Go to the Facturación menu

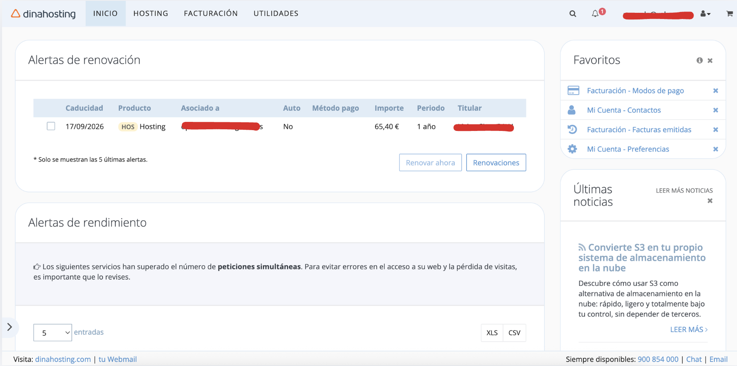click(211, 14)
